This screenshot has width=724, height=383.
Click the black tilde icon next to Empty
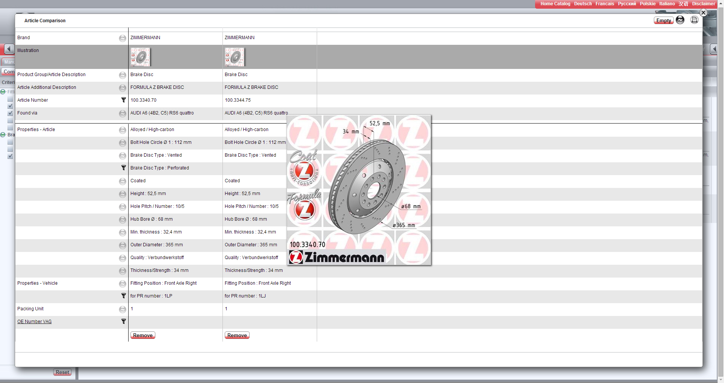coord(680,20)
